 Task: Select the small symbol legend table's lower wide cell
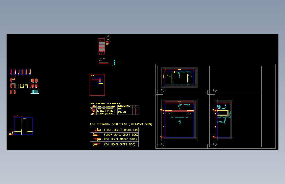(125, 112)
